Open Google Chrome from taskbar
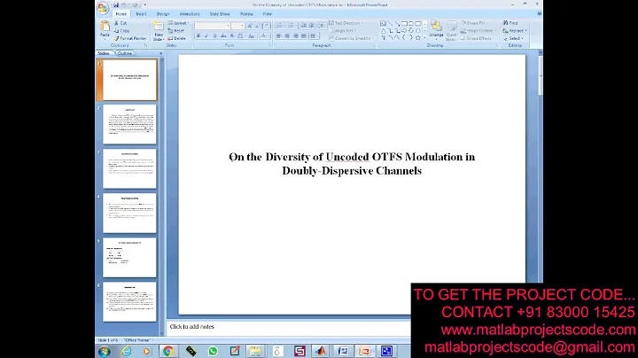 (168, 351)
